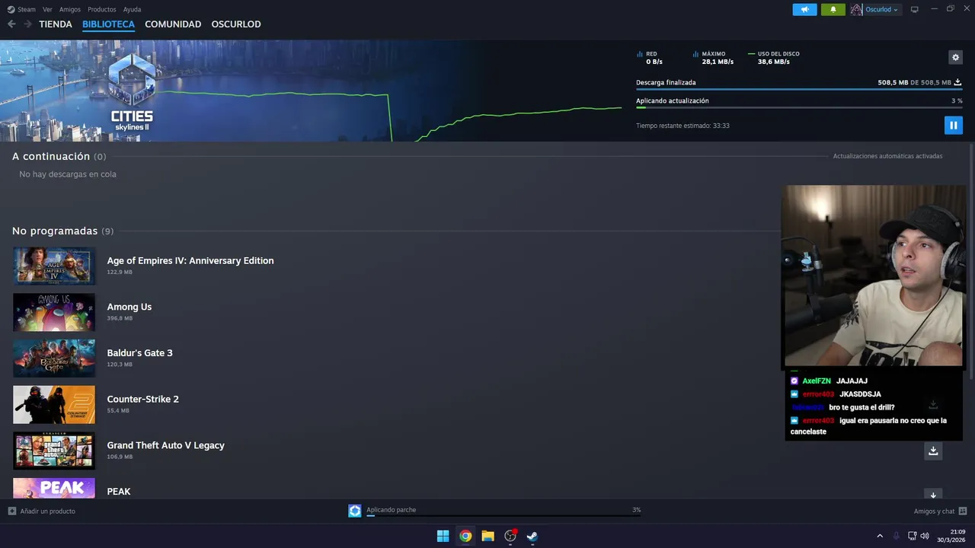Go forward with the right arrow
Image resolution: width=975 pixels, height=548 pixels.
click(x=27, y=24)
